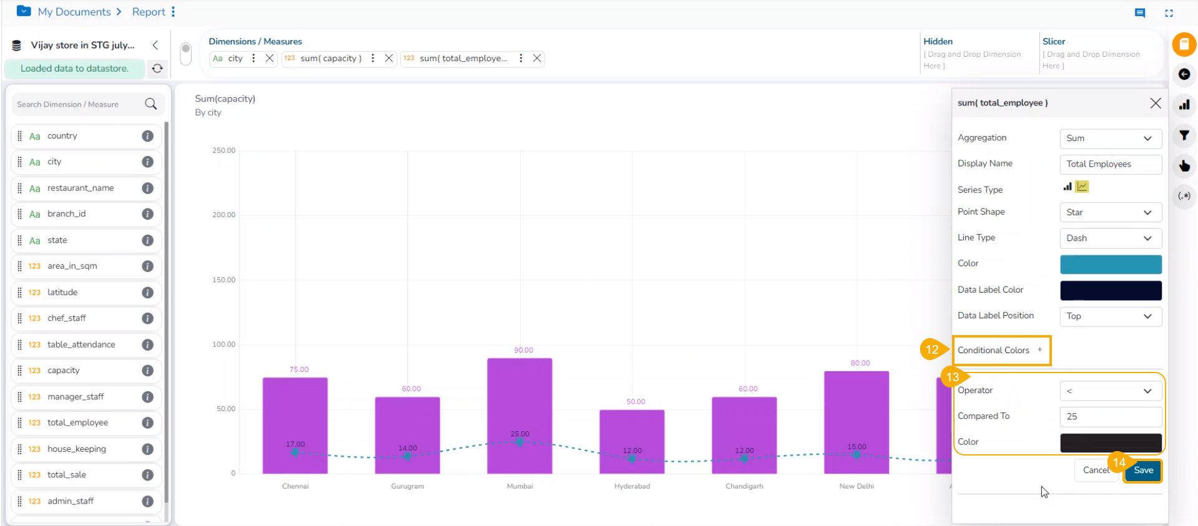Screen dimensions: 1198x526
Task: Expand the Point Shape dropdown
Action: coord(1110,212)
